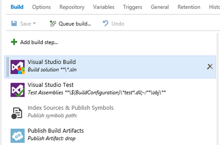This screenshot has height=145, width=220.
Task: Grab the Visual Studio Build drag handle
Action: click(8, 67)
